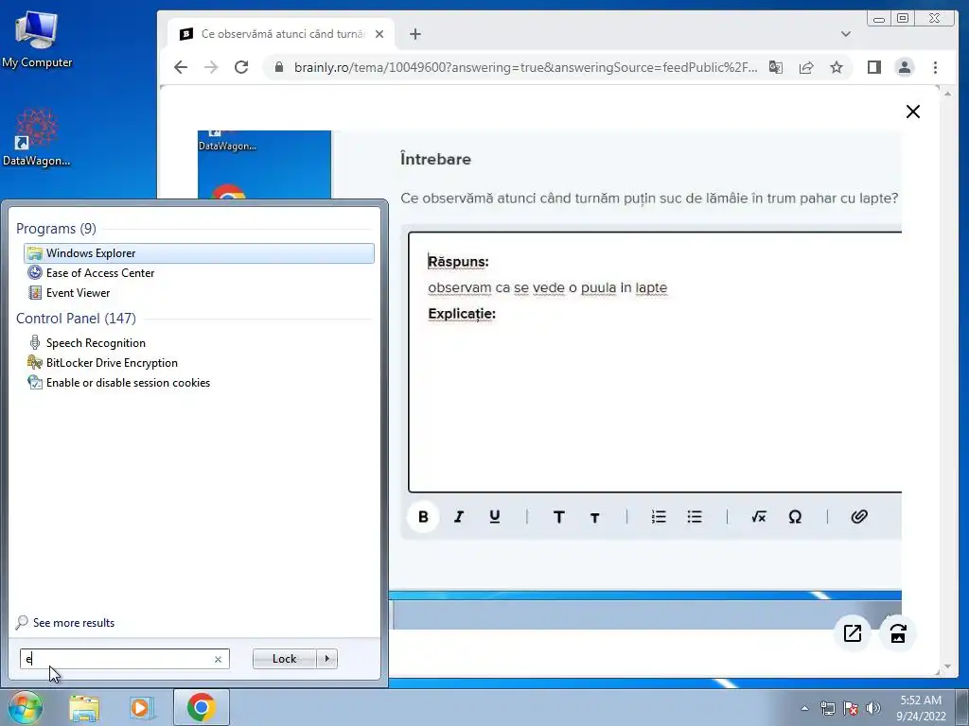Close the Brainly answer dialog

913,112
